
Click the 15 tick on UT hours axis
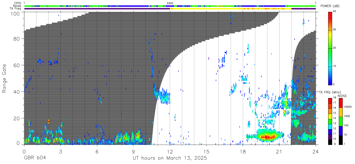point(206,151)
